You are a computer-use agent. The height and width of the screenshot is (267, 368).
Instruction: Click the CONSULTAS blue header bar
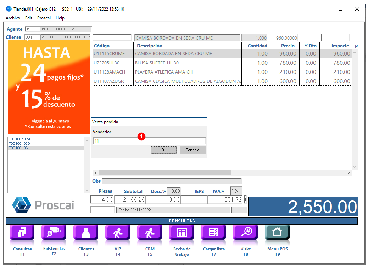[x=182, y=221]
